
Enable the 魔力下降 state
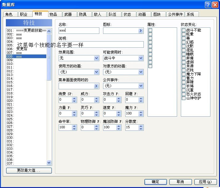point(184,74)
